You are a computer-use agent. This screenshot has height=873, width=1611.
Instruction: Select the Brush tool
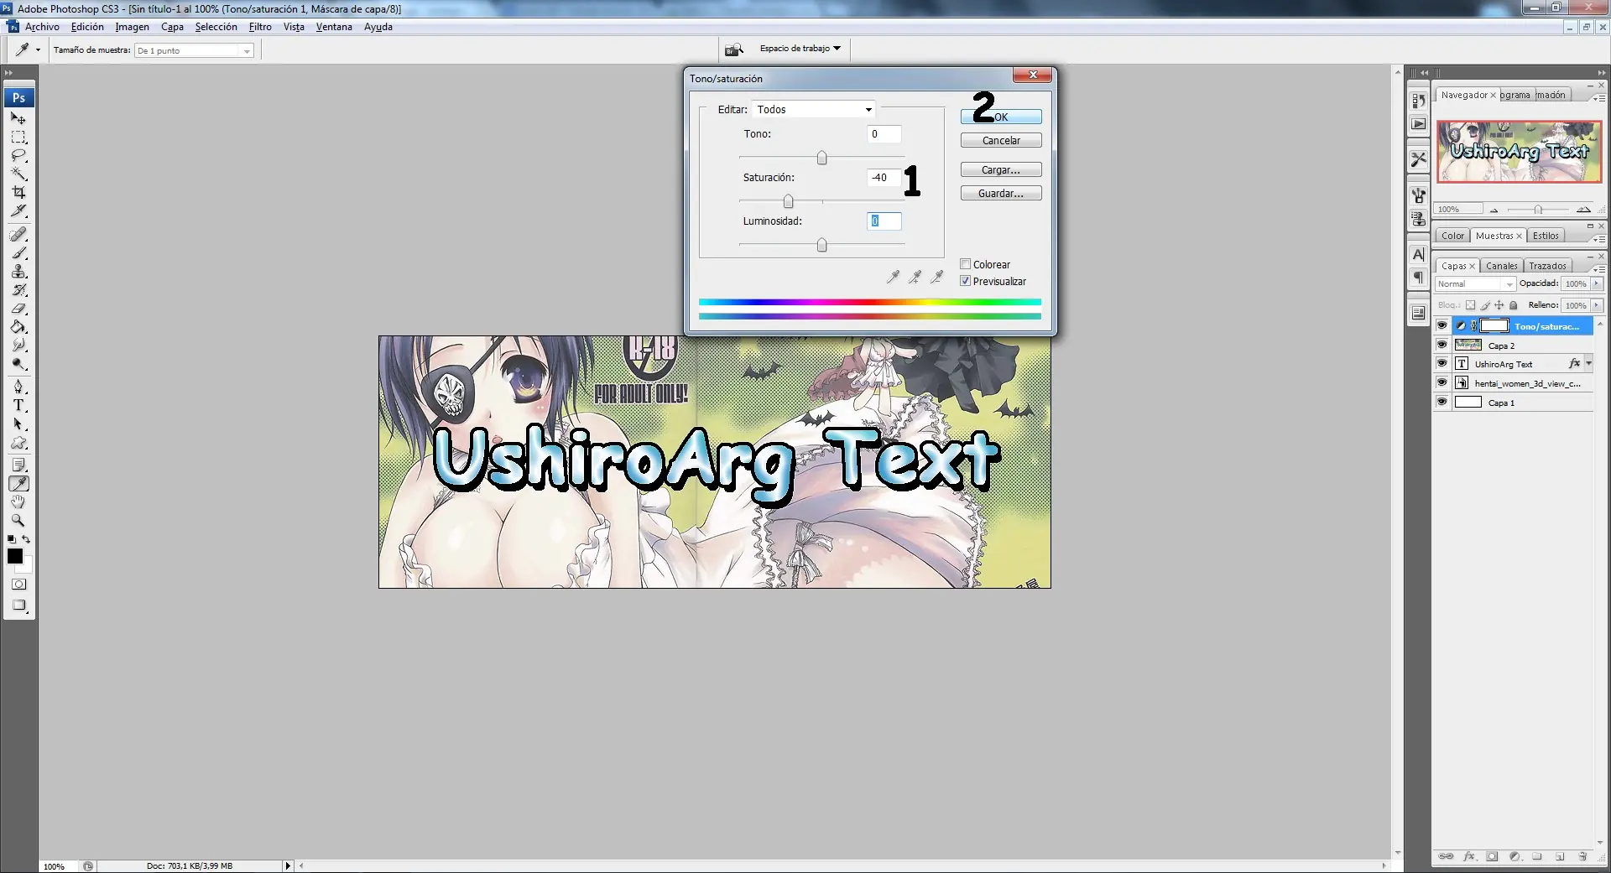coord(18,252)
